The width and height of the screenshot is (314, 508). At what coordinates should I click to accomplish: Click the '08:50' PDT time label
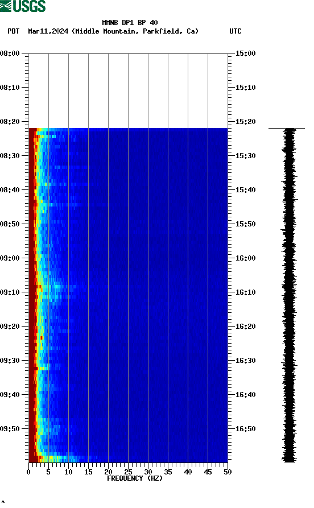10,224
